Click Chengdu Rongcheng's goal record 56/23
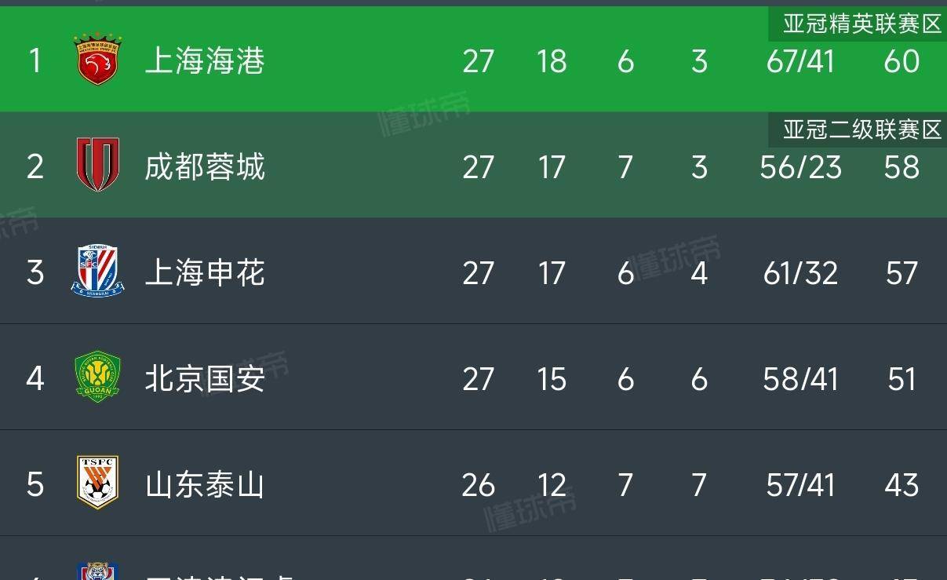947x580 pixels. point(799,166)
